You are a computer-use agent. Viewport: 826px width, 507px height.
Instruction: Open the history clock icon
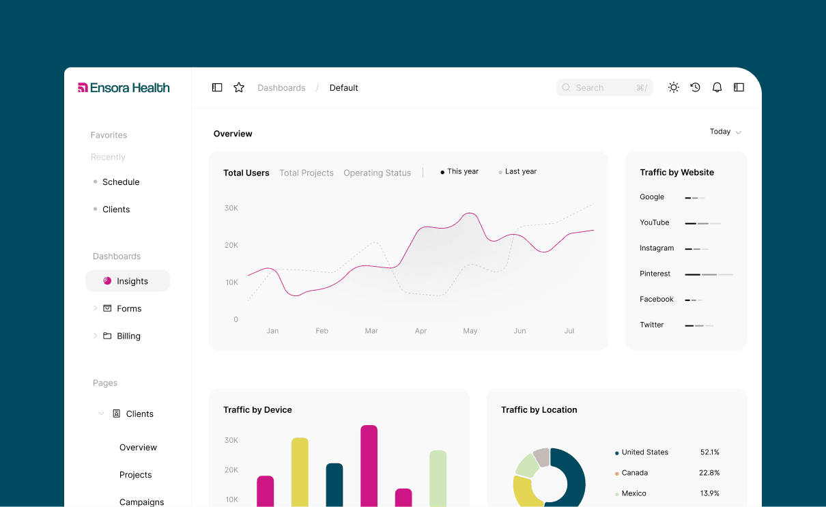point(695,87)
